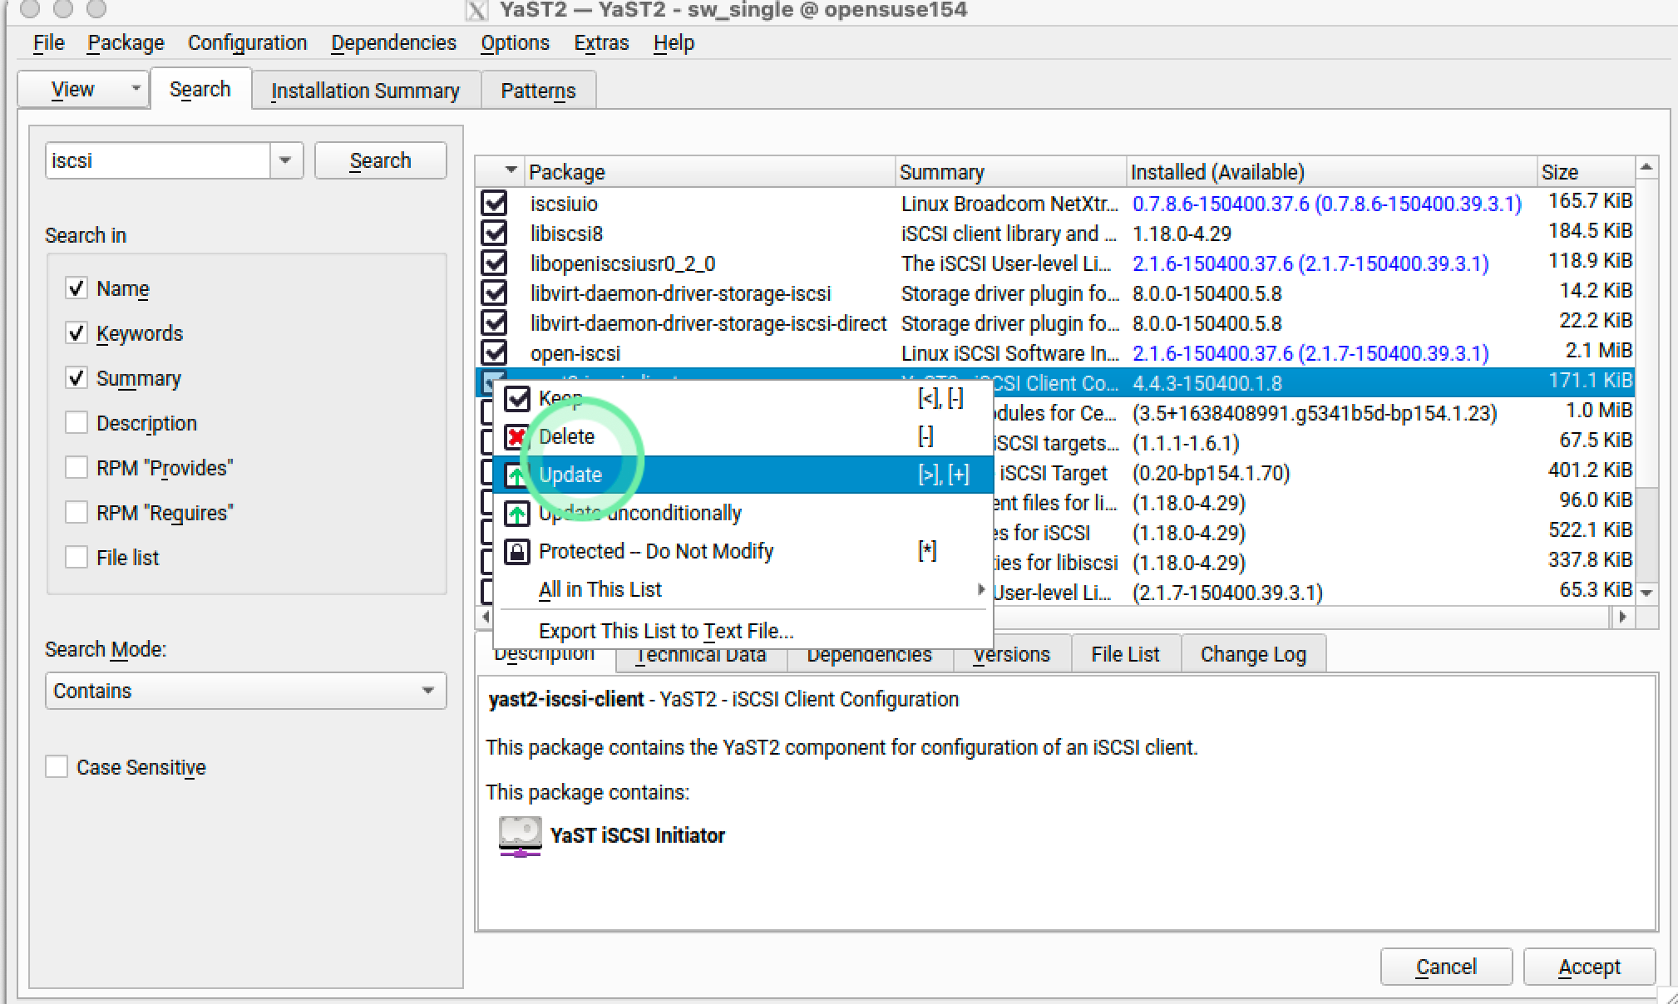Click the green arrow Update icon
The height and width of the screenshot is (1004, 1678).
[517, 475]
